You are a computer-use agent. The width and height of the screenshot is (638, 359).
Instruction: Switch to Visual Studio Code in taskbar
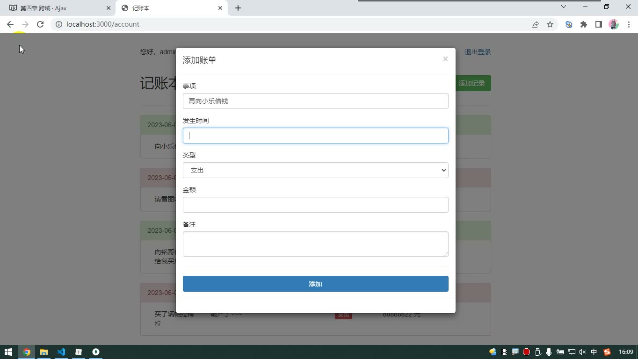click(x=61, y=352)
